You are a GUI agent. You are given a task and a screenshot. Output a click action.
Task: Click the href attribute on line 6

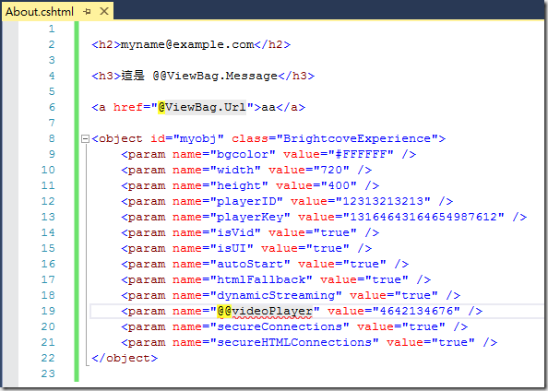(x=128, y=107)
